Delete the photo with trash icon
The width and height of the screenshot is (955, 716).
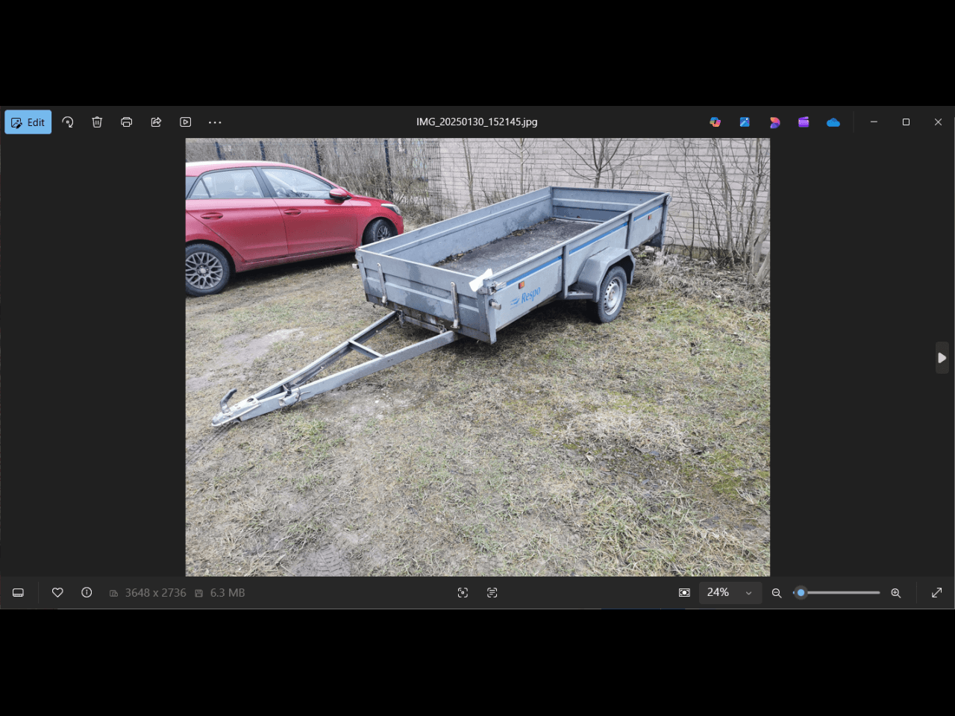click(97, 122)
